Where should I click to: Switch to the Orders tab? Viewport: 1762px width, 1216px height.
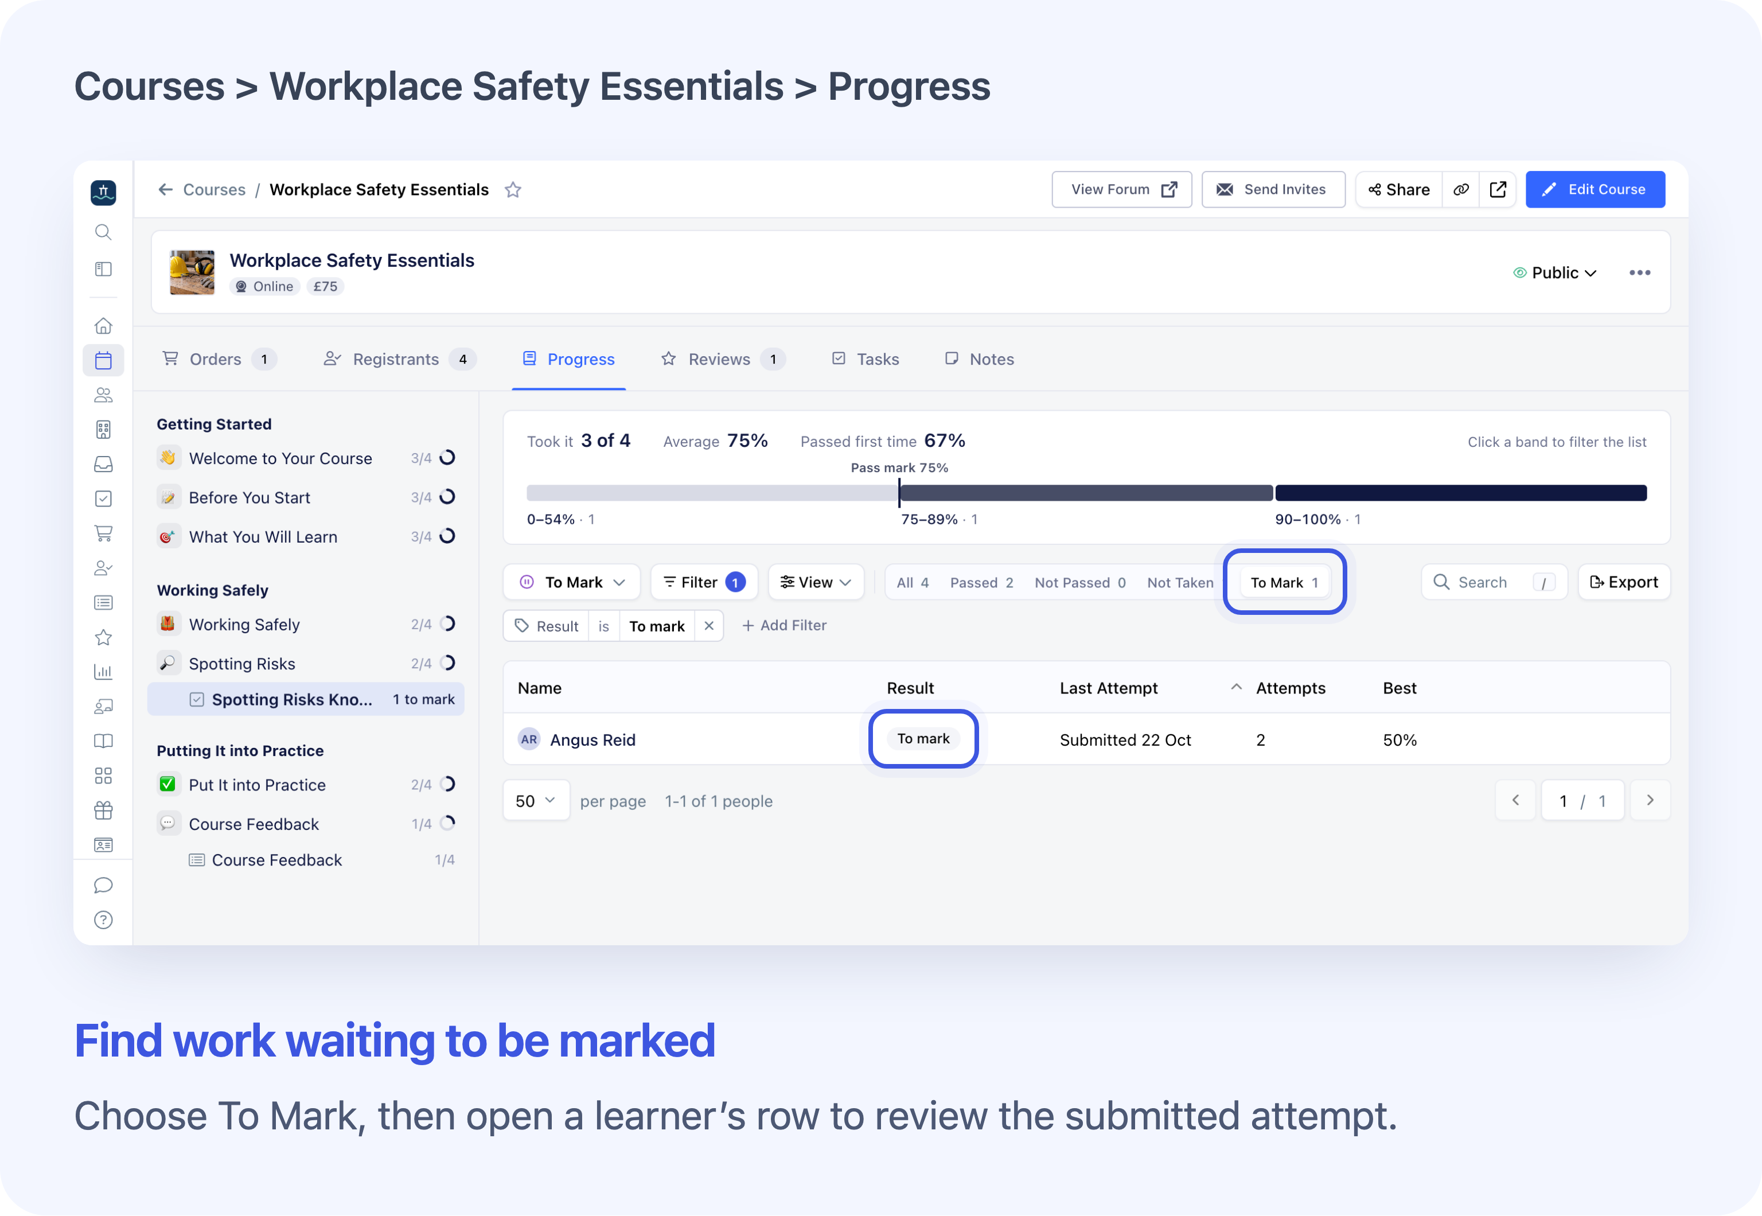tap(220, 360)
